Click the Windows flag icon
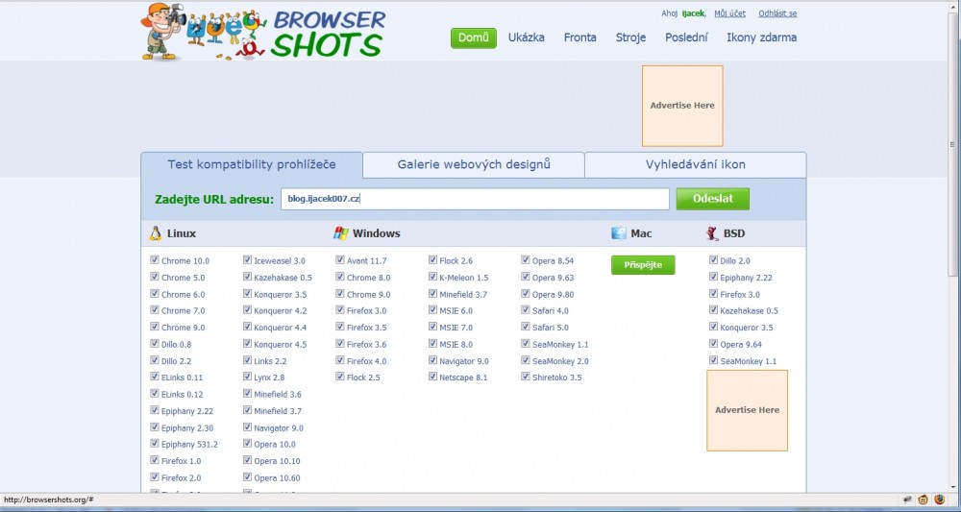 (x=340, y=233)
